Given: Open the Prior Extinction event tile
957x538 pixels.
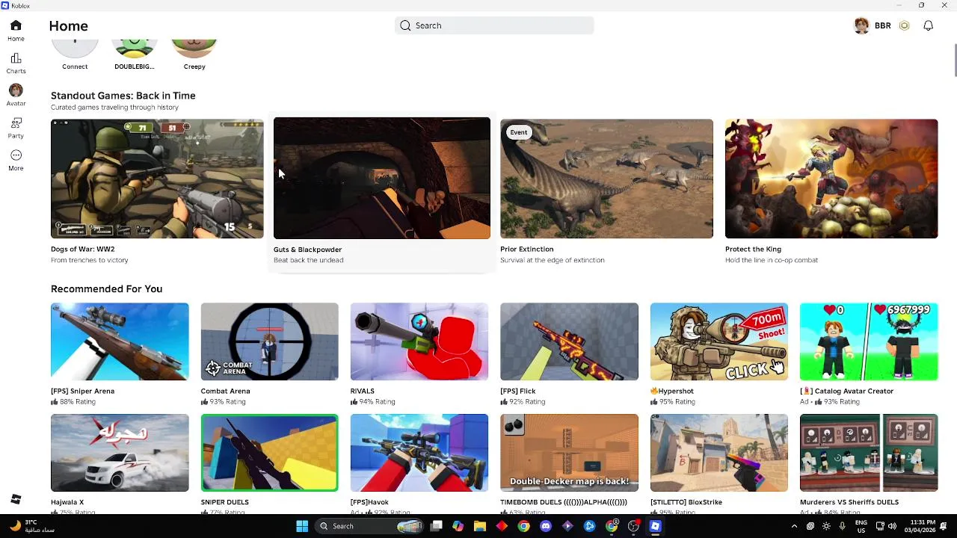Looking at the screenshot, I should (606, 179).
